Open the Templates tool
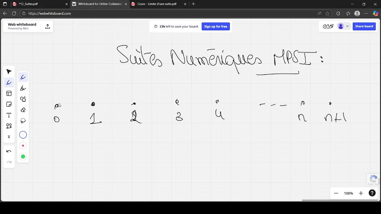This screenshot has width=381, height=214. [x=9, y=94]
